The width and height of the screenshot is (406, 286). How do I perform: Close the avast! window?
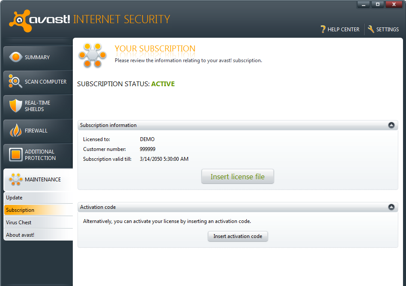click(x=394, y=4)
